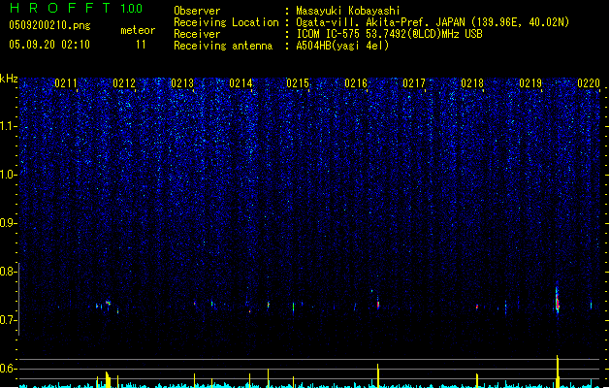Click the 0218 time marker
This screenshot has width=610, height=388.
pos(472,83)
